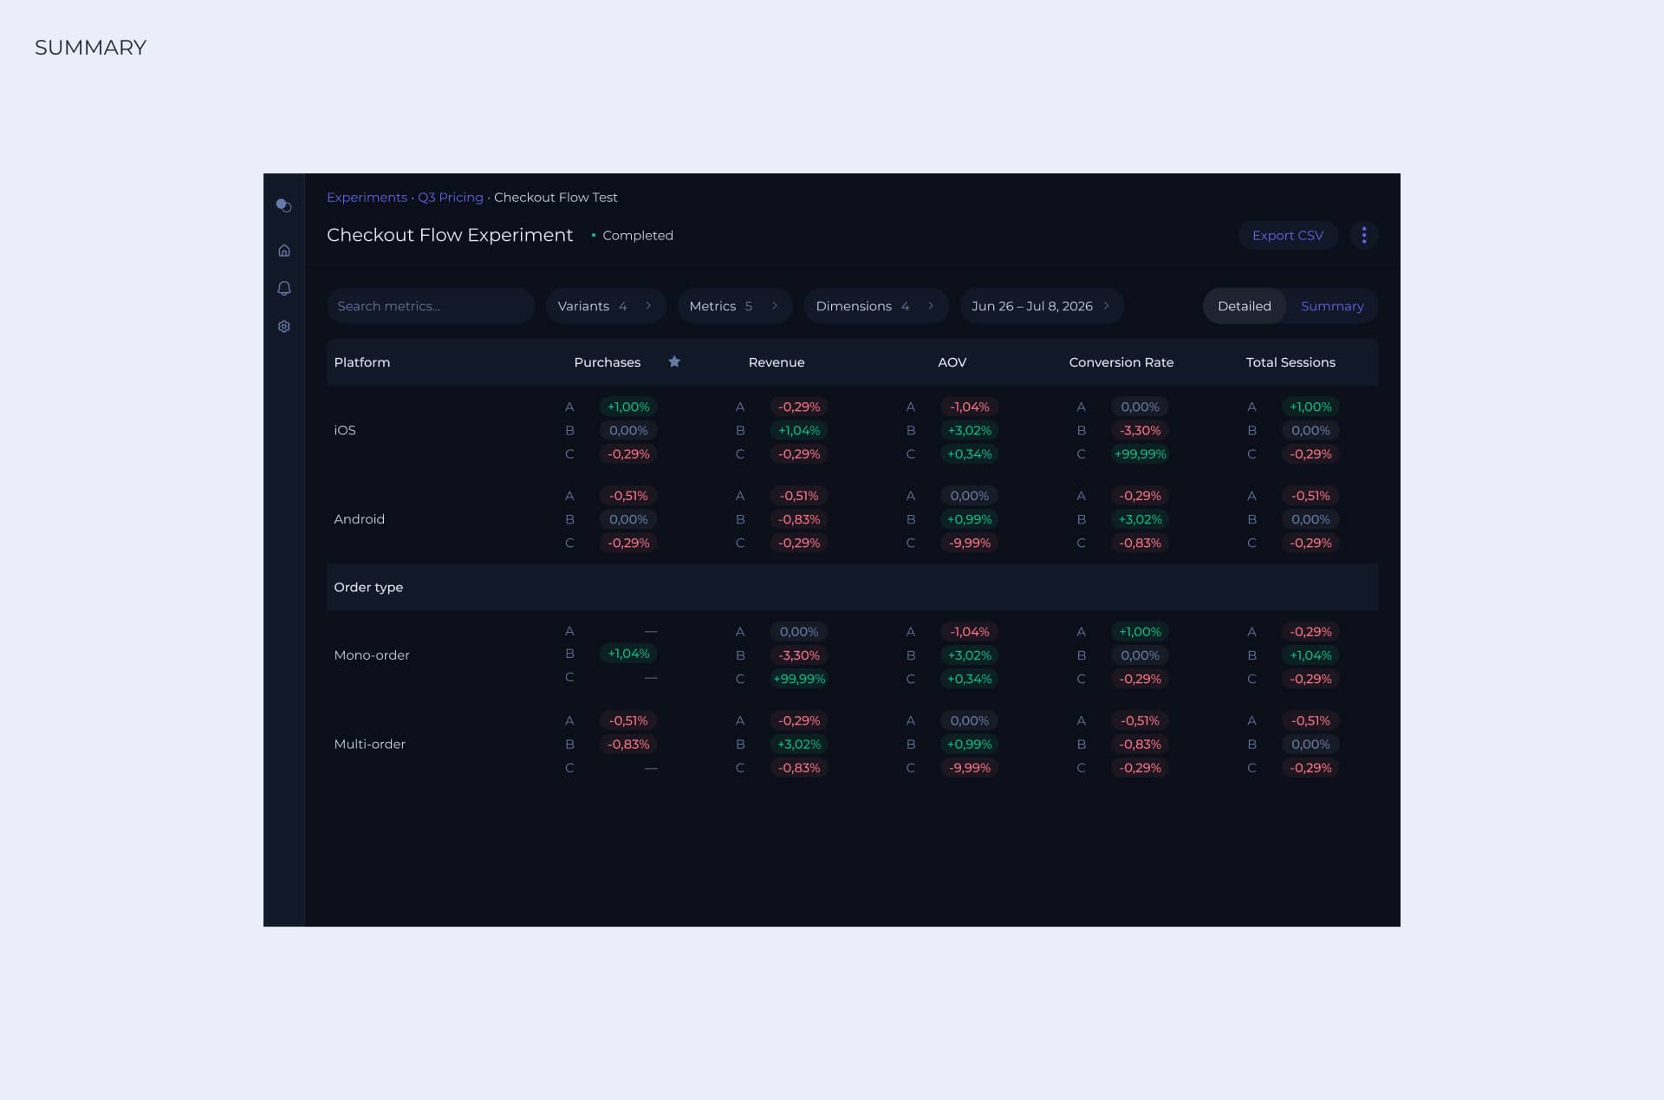The image size is (1664, 1100).
Task: Open the Dimensions filter dropdown
Action: click(x=875, y=306)
